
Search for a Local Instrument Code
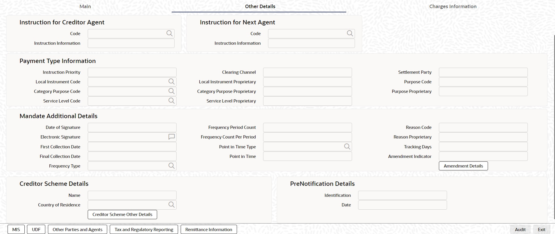(x=171, y=82)
